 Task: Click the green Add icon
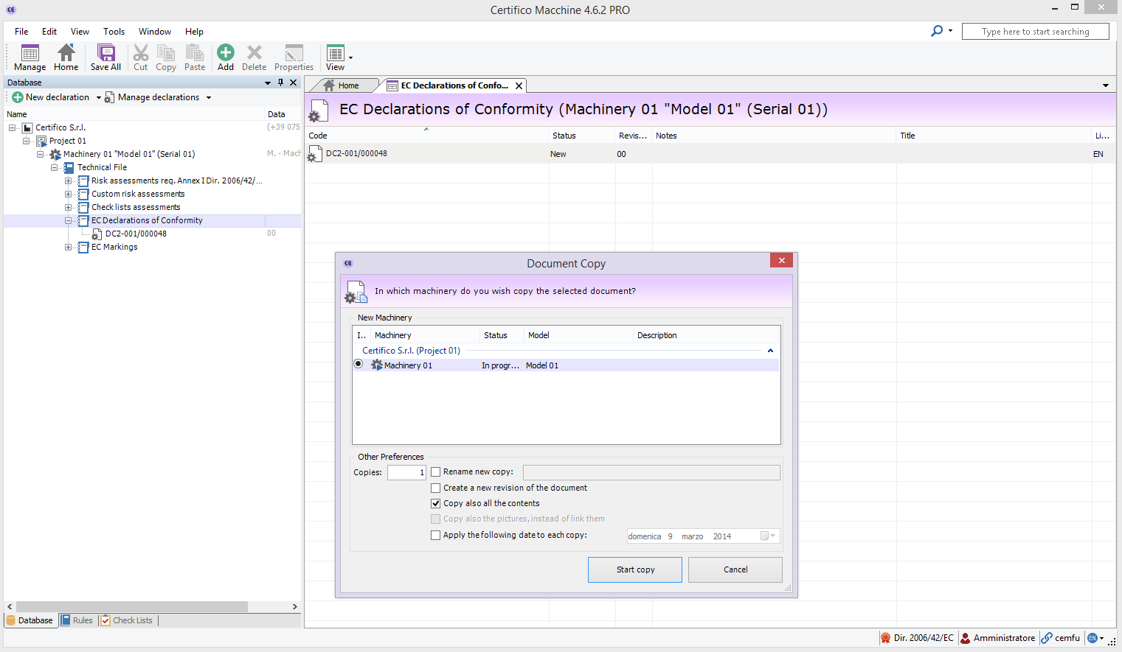pos(226,53)
